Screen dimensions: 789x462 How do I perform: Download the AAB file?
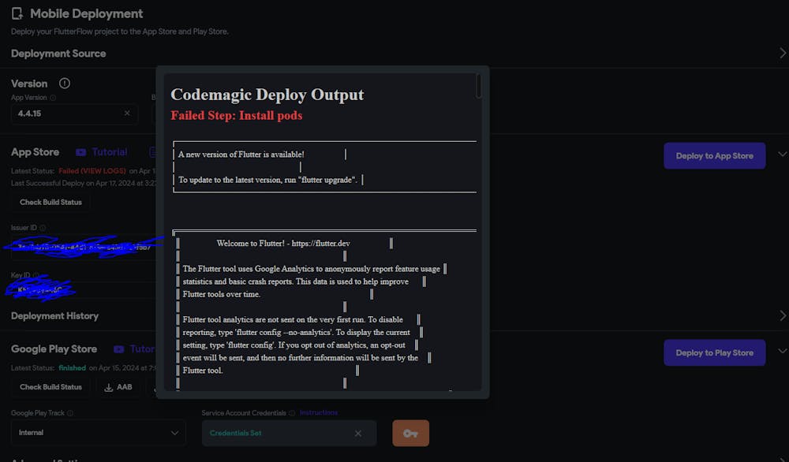(118, 387)
